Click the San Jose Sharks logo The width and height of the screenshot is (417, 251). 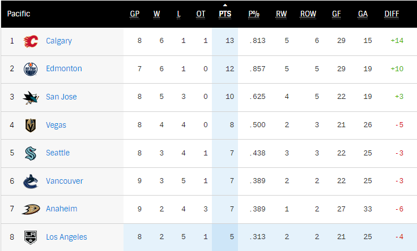(x=31, y=98)
